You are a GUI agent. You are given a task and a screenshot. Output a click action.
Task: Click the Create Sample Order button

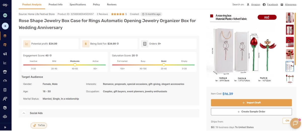click(251, 112)
